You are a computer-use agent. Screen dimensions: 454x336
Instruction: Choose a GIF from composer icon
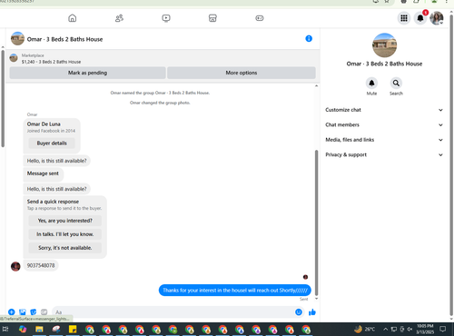pyautogui.click(x=44, y=311)
